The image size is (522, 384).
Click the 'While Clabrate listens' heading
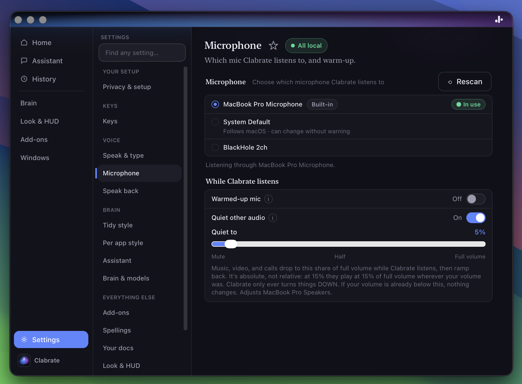(242, 181)
